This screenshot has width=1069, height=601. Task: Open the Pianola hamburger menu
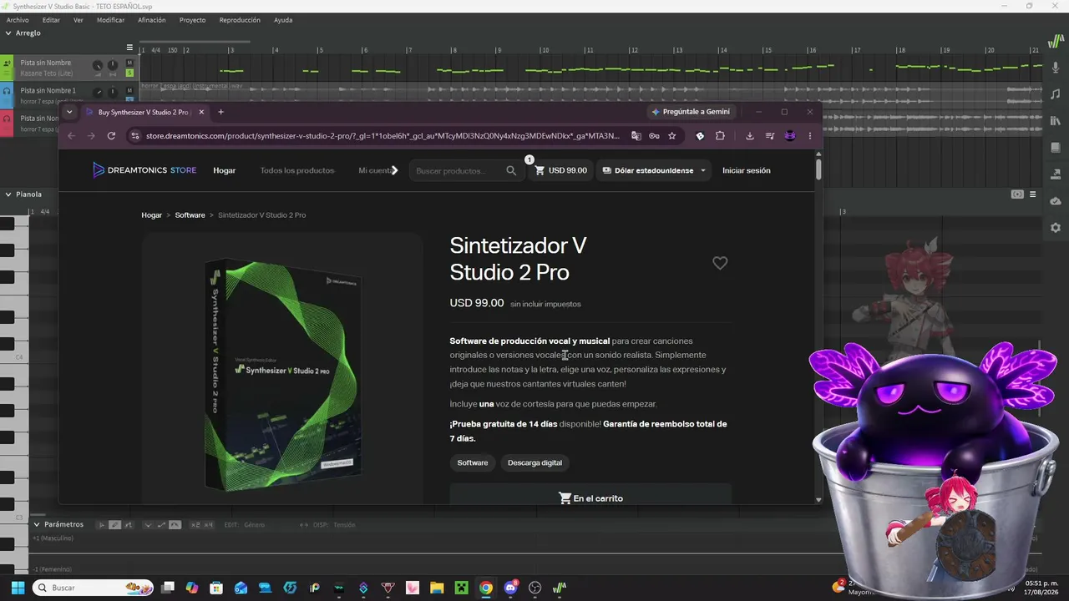click(x=1032, y=194)
